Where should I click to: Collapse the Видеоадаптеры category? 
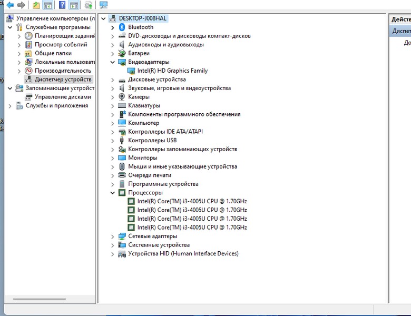point(113,62)
